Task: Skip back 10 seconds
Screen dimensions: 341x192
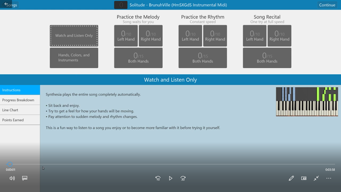Action: [x=158, y=178]
